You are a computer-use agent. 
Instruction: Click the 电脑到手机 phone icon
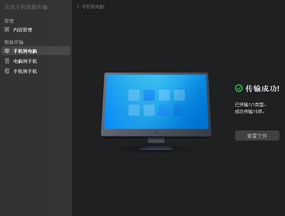(7, 61)
